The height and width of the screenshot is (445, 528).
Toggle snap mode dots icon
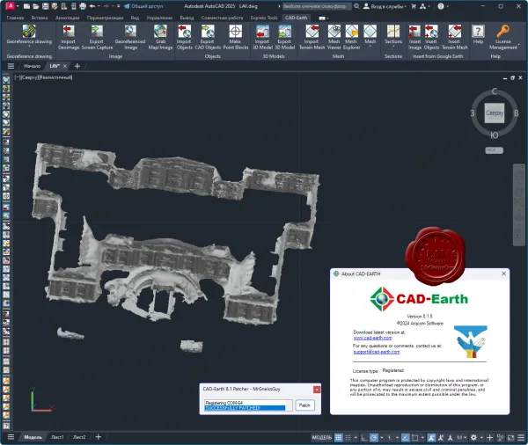coord(348,437)
